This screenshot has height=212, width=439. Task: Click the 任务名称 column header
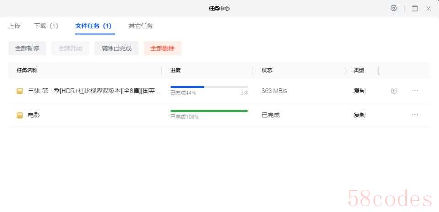27,71
